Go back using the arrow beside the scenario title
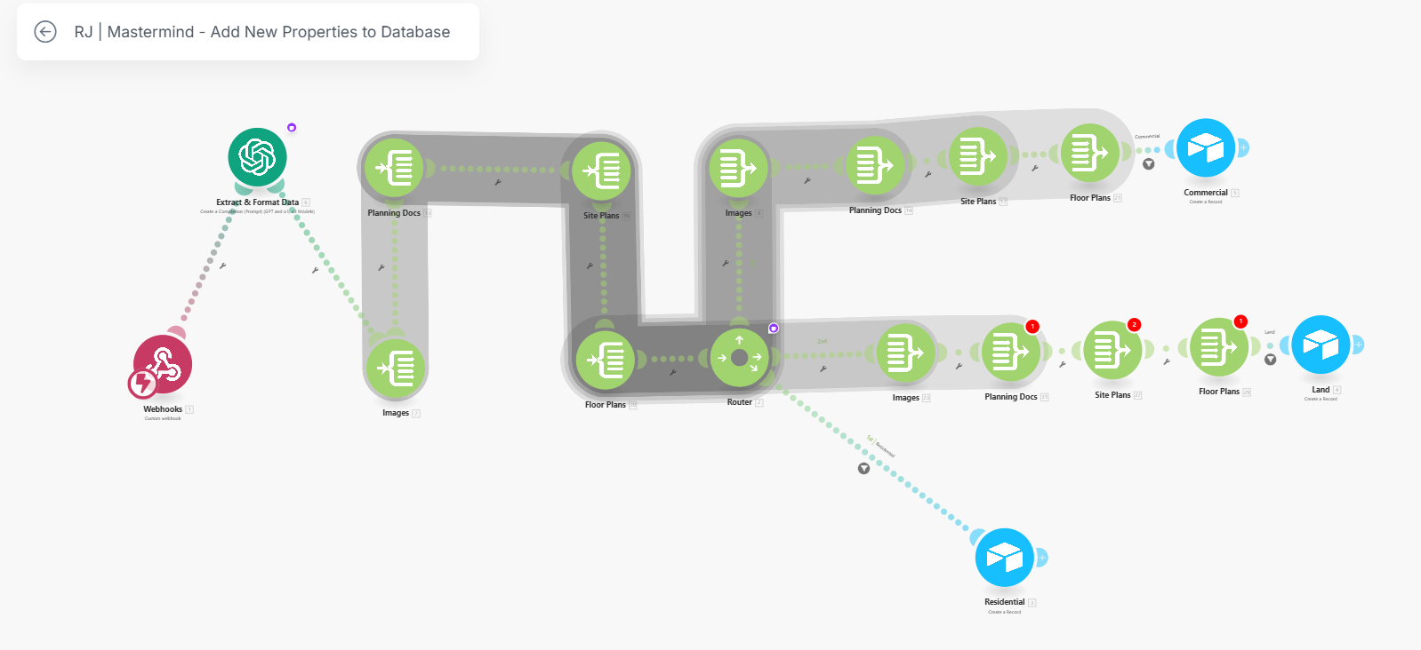The height and width of the screenshot is (650, 1421). (45, 32)
